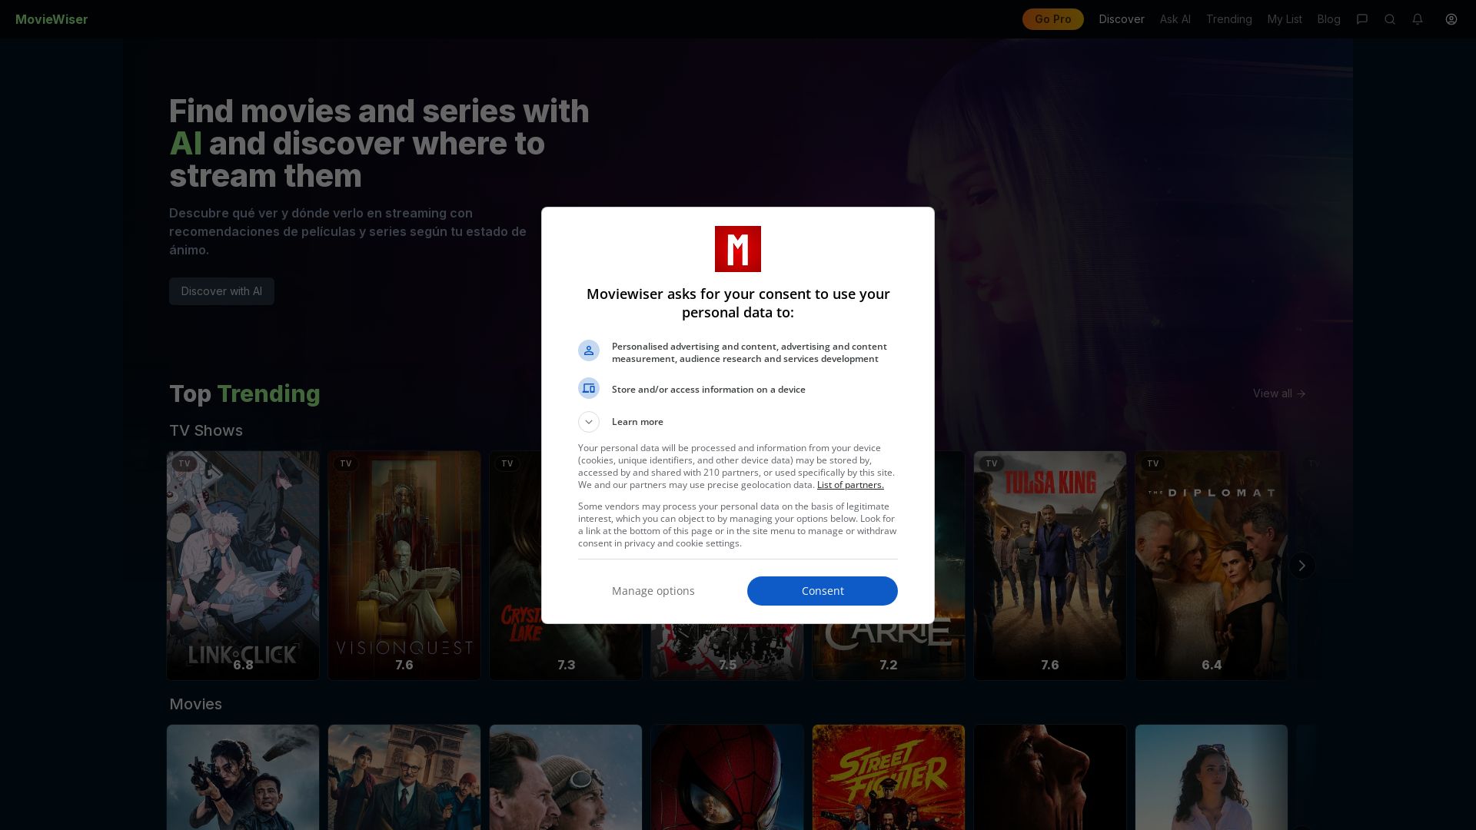Click the red M Moviewiser logo
Screen dimensions: 1476x830
(738, 249)
